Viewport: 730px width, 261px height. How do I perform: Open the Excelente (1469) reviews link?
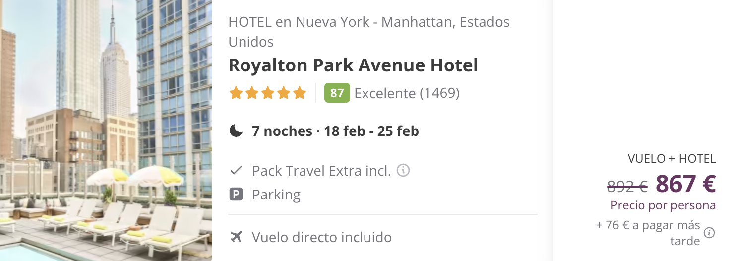tap(407, 93)
